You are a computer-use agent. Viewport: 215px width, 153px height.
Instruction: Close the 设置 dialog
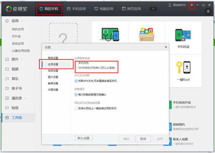pyautogui.click(x=166, y=47)
